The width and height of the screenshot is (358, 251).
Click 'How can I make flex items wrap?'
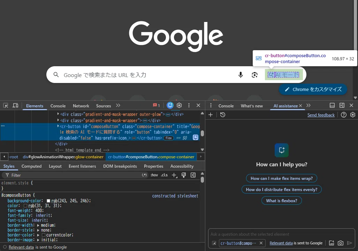tap(282, 178)
